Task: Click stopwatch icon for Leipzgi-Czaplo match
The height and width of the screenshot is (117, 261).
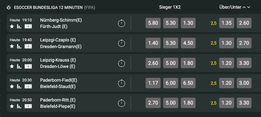Action: (x=122, y=43)
